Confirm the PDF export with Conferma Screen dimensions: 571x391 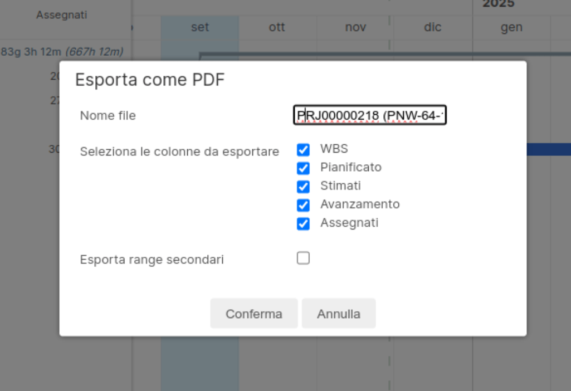[253, 314]
